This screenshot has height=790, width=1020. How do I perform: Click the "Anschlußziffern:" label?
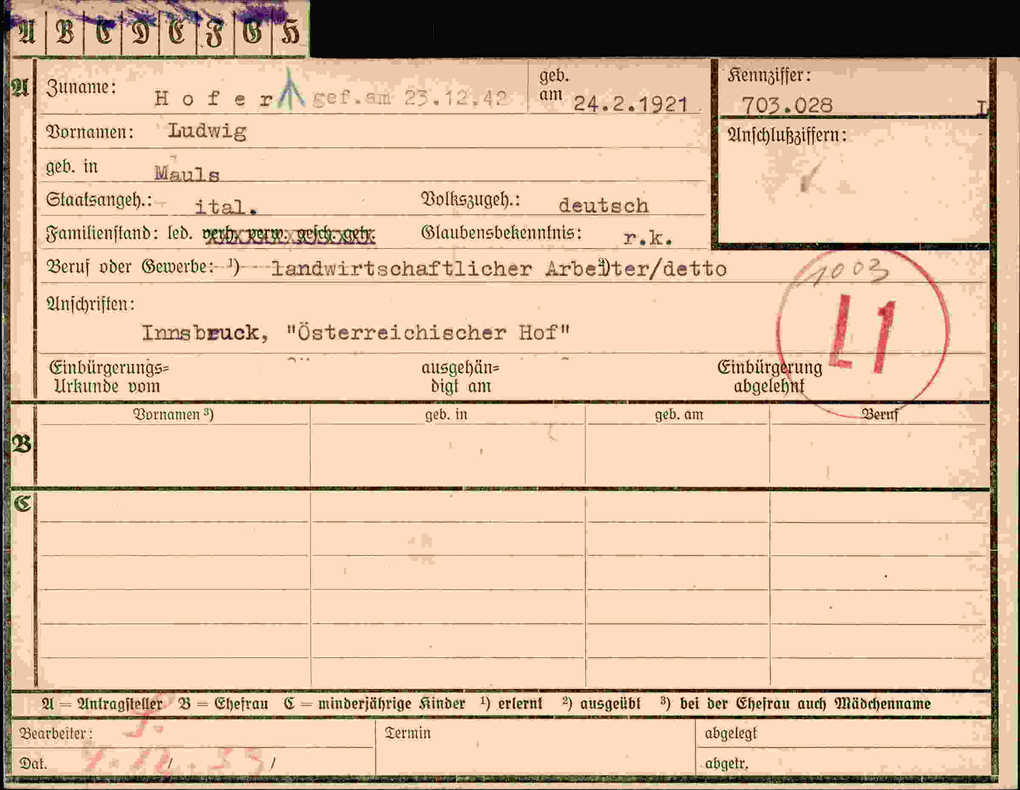click(x=788, y=135)
